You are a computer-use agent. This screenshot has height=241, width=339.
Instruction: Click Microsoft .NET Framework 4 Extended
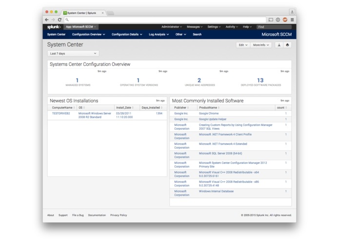click(223, 144)
